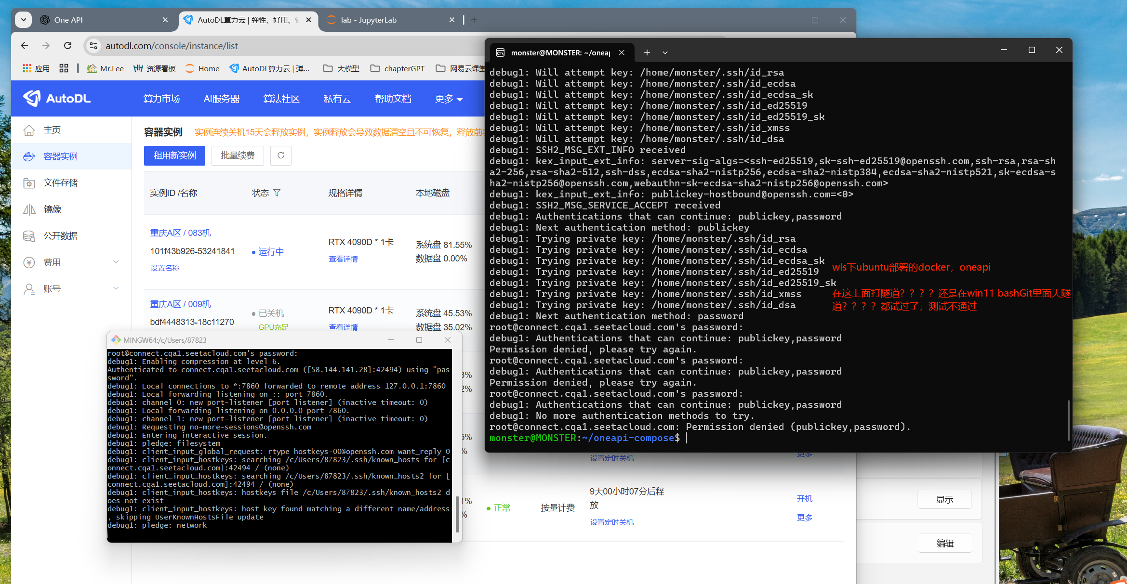Open the 应用 apps grid bookmark

(36, 68)
